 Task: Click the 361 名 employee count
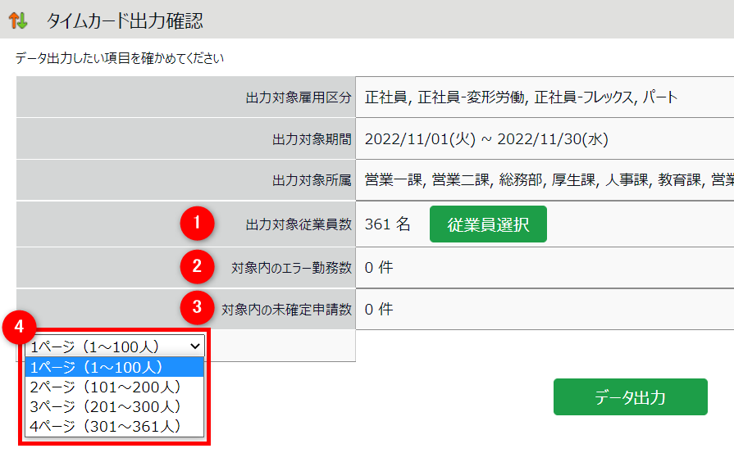click(x=387, y=224)
